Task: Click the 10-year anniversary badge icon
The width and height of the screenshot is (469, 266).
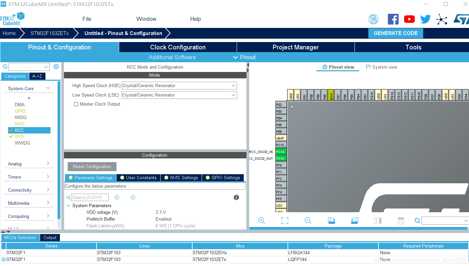Action: click(x=373, y=19)
